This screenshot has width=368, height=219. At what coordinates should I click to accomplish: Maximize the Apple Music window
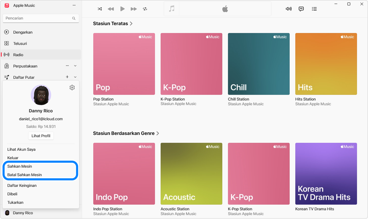pos(349,4)
